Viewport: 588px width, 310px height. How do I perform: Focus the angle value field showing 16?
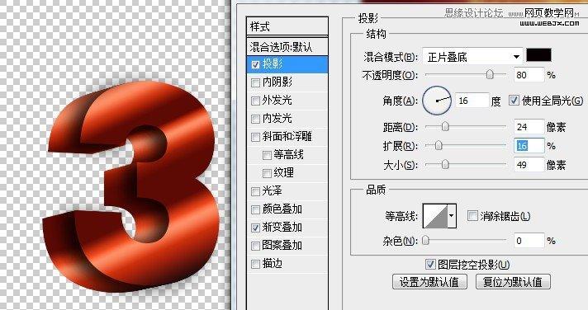(x=472, y=101)
